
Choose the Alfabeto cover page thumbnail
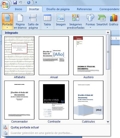19,56
